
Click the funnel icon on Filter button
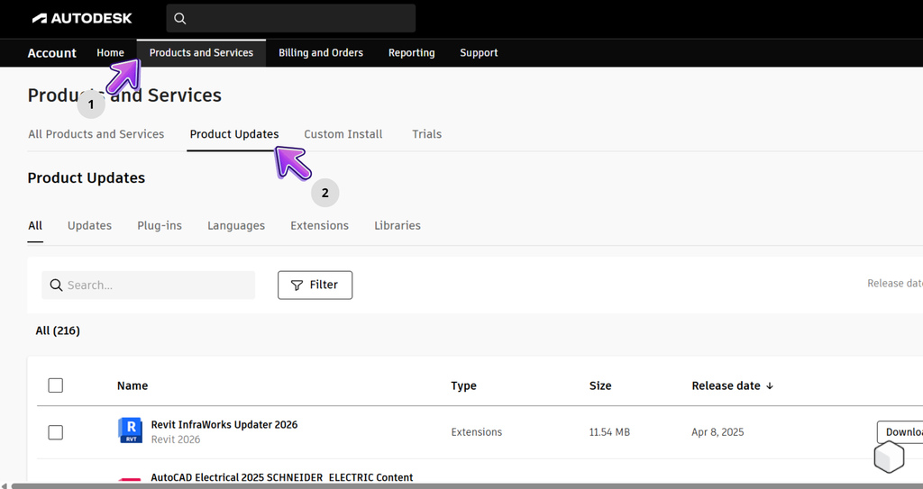297,285
